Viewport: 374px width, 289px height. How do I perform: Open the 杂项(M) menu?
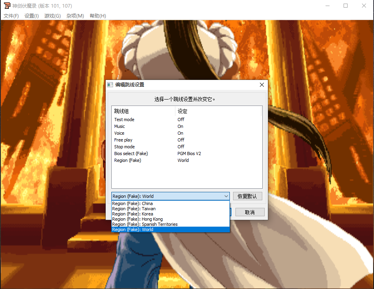75,16
